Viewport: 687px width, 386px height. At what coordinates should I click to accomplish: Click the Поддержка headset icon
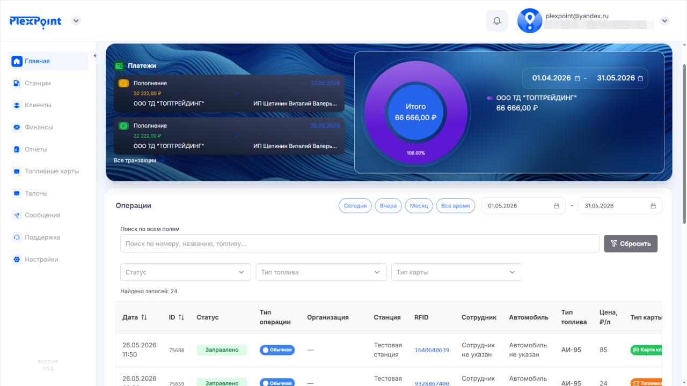[17, 237]
